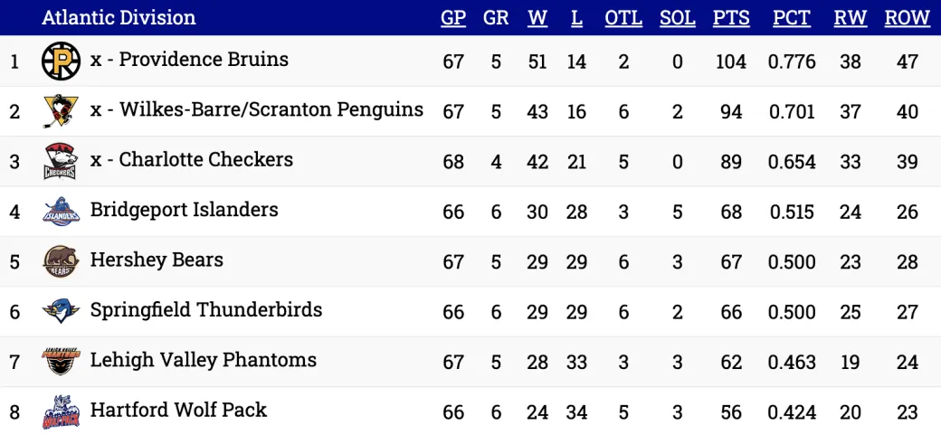Open the Lehigh Valley Phantoms logo
Image resolution: width=941 pixels, height=435 pixels.
click(x=61, y=362)
